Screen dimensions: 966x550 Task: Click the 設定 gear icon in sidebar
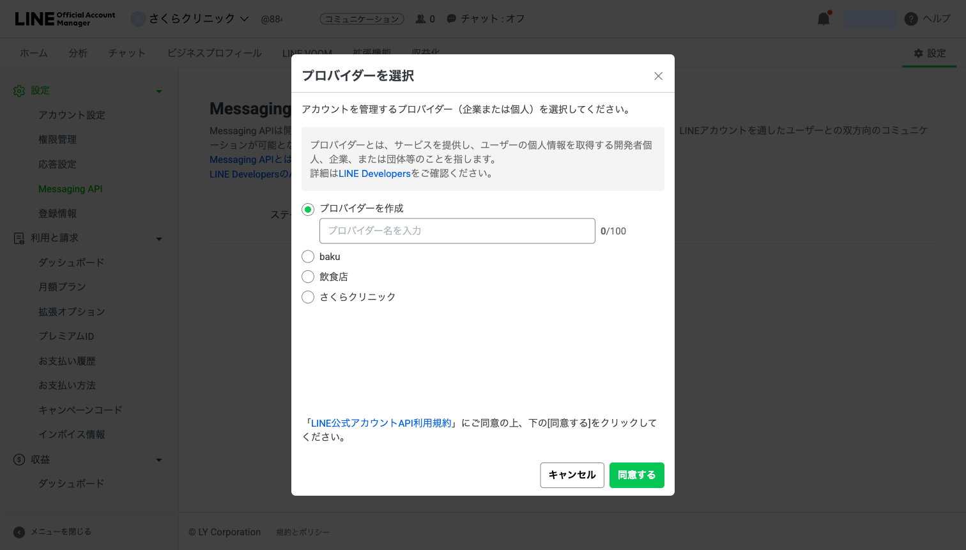(x=19, y=91)
